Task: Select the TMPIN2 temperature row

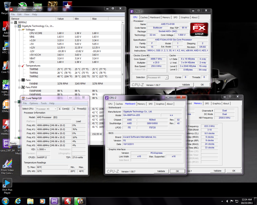Action: (x=66, y=77)
